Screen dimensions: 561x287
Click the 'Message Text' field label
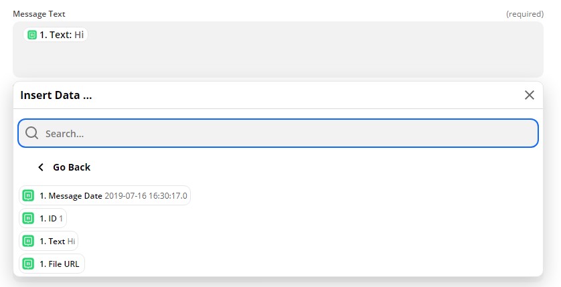pos(39,14)
